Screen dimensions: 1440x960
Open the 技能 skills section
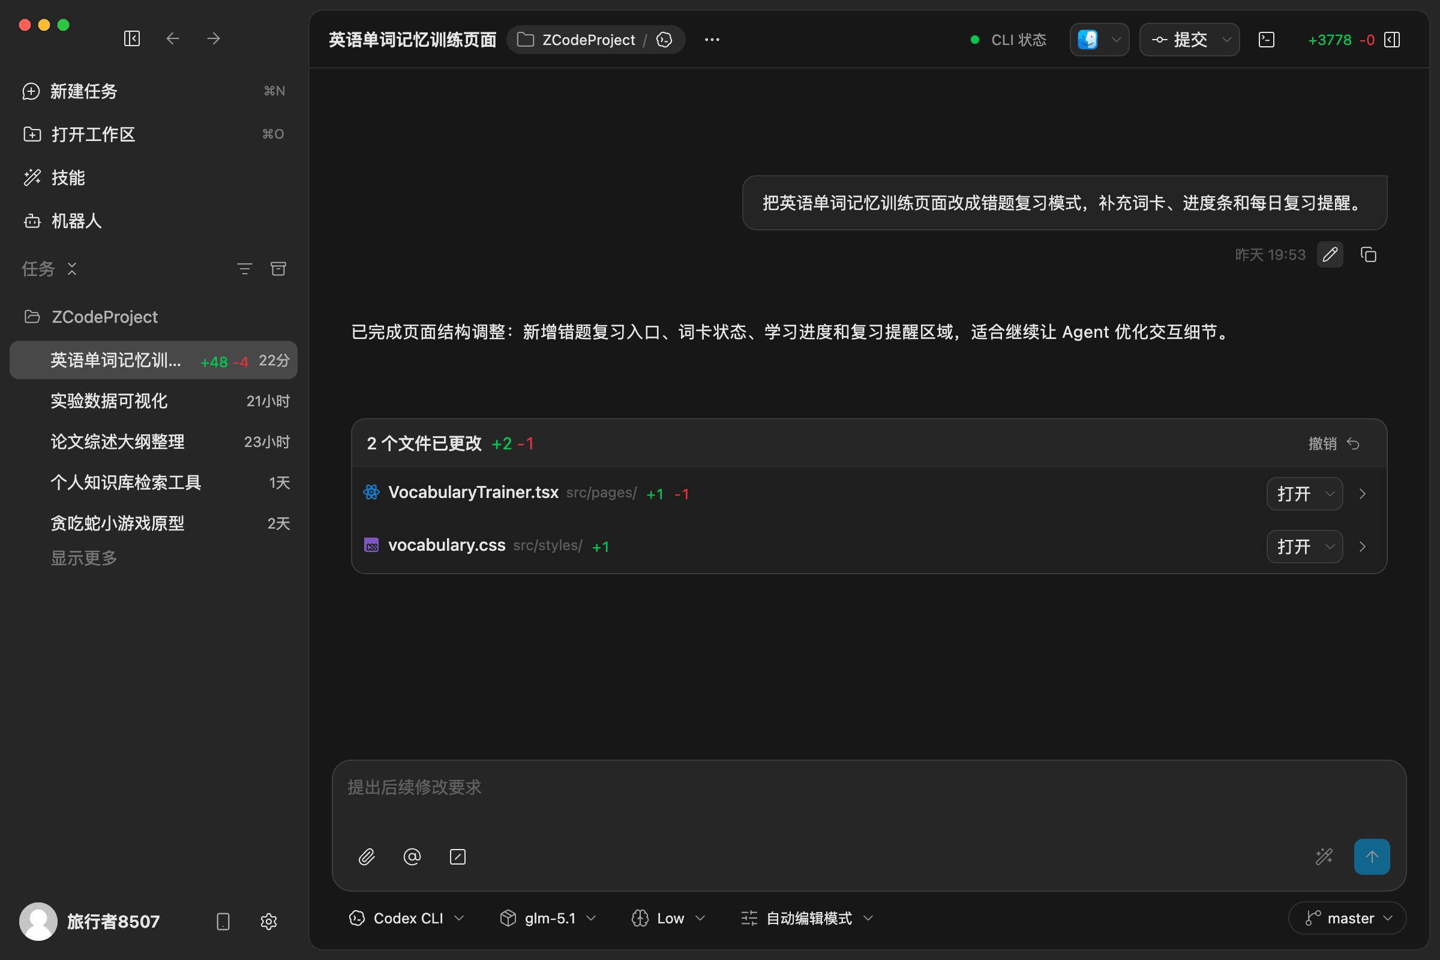(153, 178)
